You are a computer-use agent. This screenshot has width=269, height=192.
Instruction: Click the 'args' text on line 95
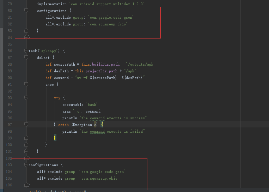(x=67, y=111)
